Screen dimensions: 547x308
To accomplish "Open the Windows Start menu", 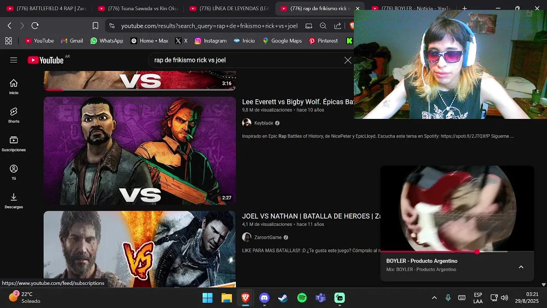I will pos(208,298).
